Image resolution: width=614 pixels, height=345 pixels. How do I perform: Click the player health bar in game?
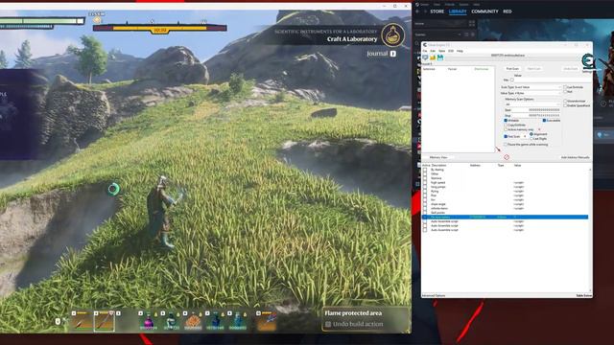(42, 21)
